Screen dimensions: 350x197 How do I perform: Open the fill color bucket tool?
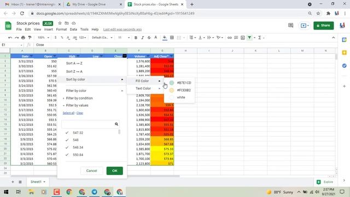pyautogui.click(x=165, y=38)
